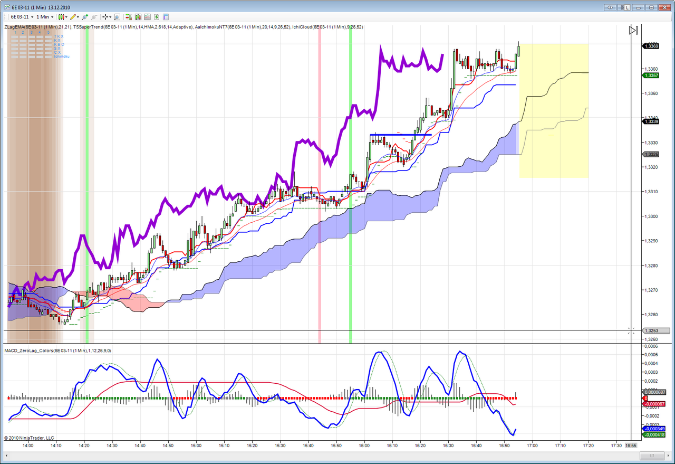Image resolution: width=675 pixels, height=464 pixels.
Task: Click the thick blue horizontal line near 16:10
Action: (401, 135)
